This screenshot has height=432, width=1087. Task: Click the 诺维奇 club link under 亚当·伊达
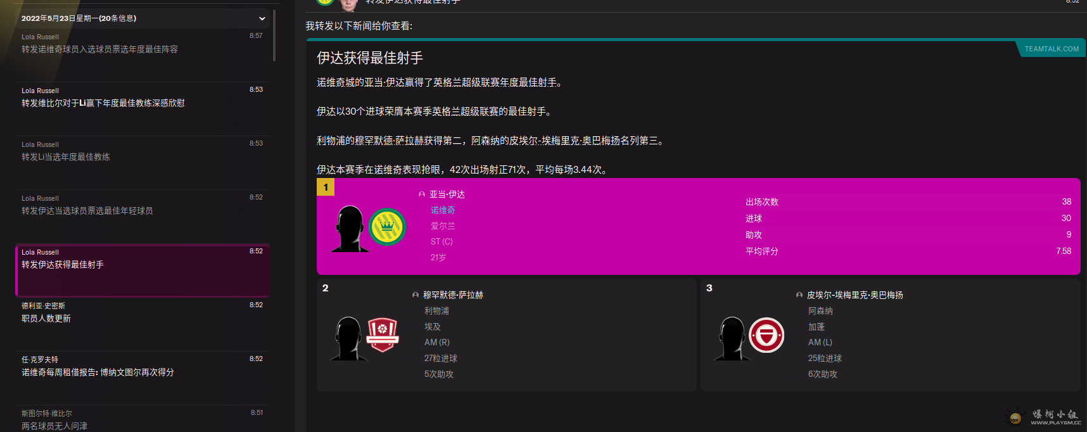[x=443, y=210]
